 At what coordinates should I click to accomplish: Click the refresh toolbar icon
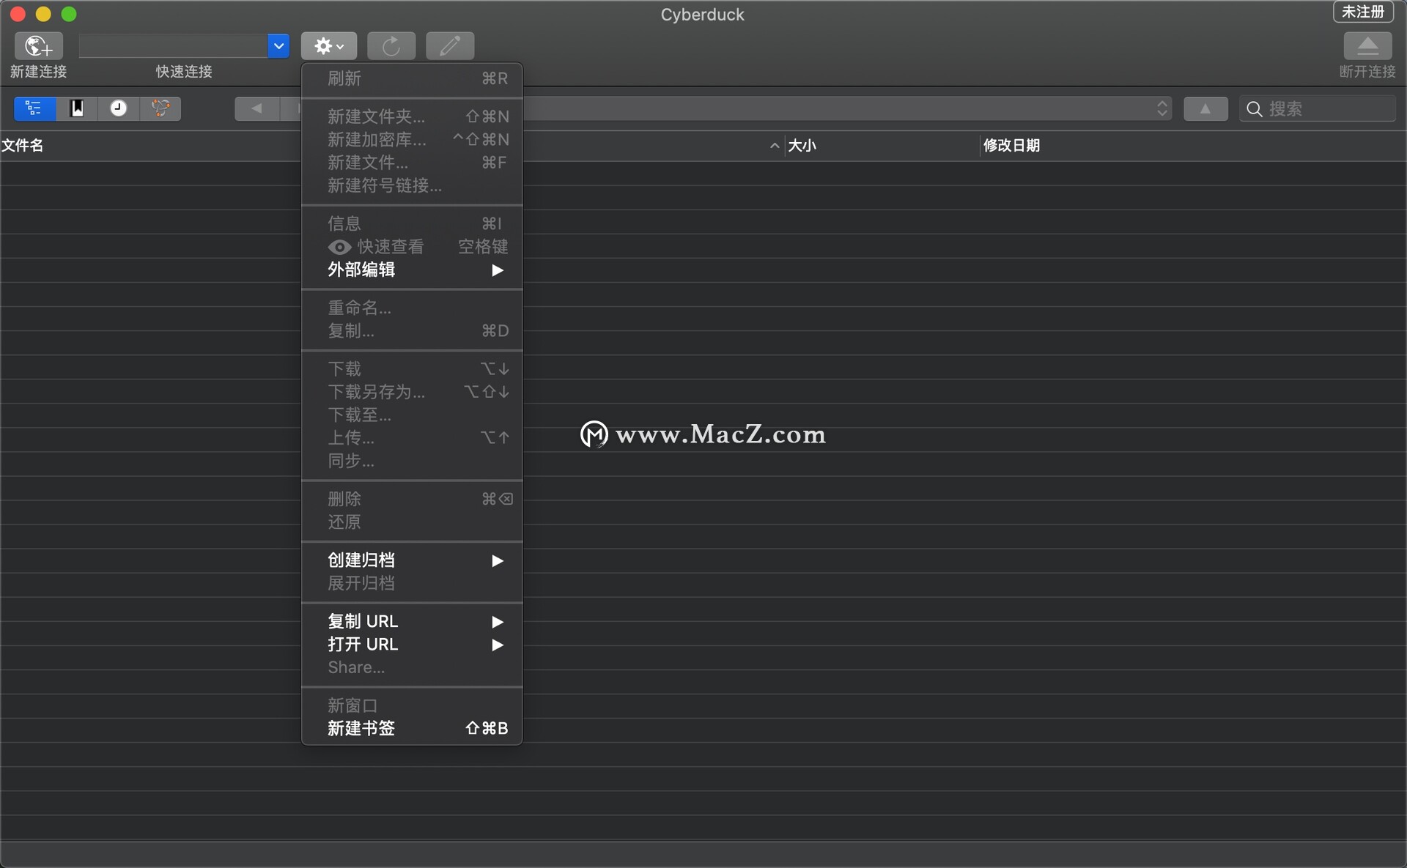[391, 46]
